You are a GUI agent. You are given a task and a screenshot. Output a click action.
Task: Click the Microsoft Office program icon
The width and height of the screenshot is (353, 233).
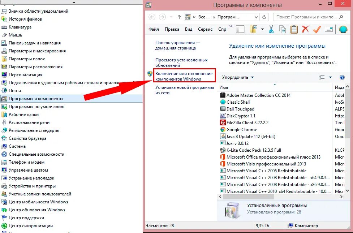[x=223, y=157]
